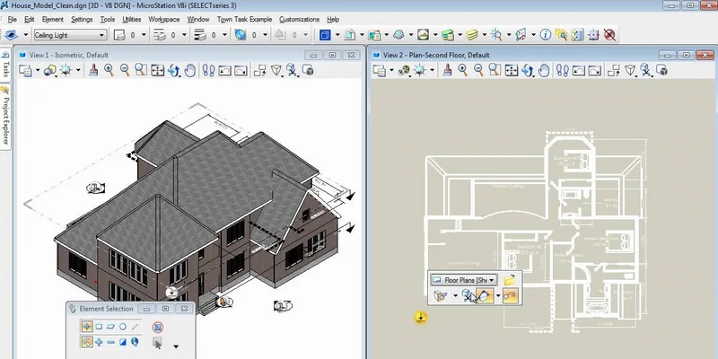Open the Project Explorer side tab
718x359 pixels.
(x=5, y=116)
